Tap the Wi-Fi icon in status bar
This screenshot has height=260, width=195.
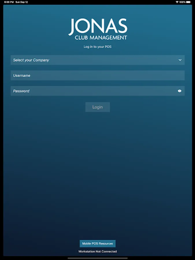click(x=177, y=2)
